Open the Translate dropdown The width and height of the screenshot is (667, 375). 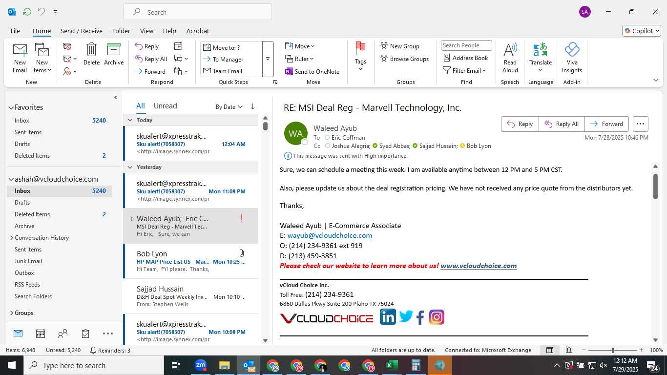(x=541, y=57)
